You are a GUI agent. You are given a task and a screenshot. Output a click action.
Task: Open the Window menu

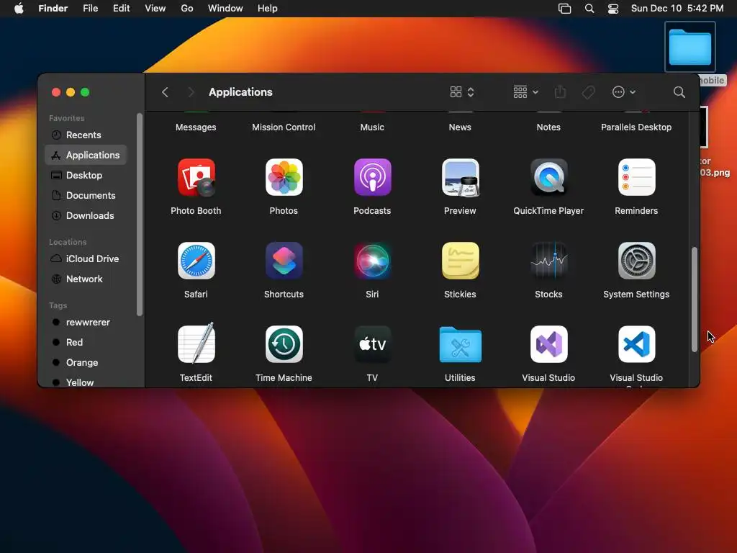[x=225, y=9]
